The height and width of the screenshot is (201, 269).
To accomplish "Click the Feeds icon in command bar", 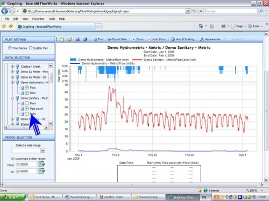I will click(212, 26).
